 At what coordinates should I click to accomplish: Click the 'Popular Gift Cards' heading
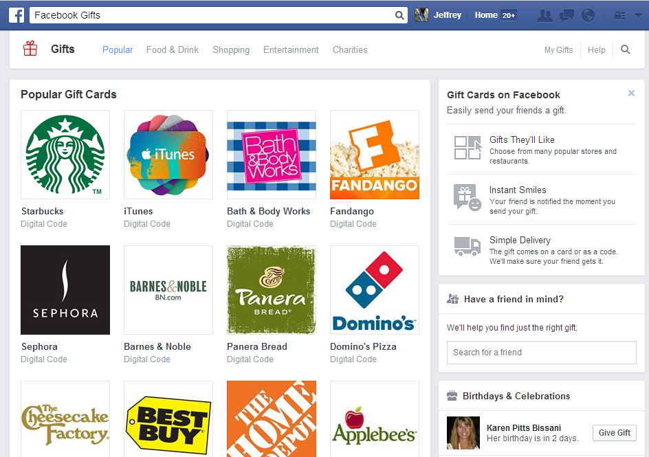click(69, 94)
